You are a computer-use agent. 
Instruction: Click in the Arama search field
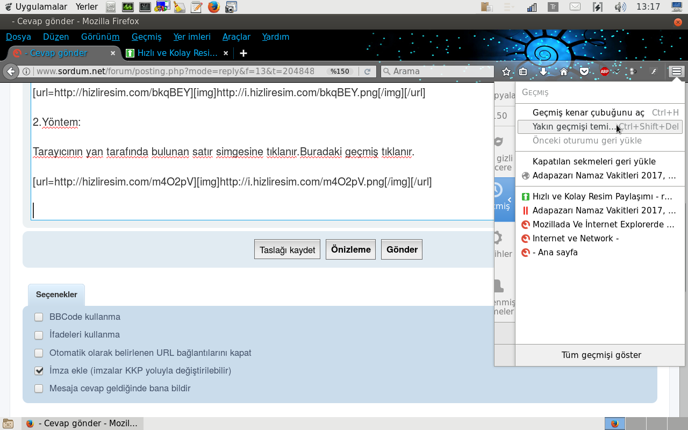pyautogui.click(x=437, y=71)
